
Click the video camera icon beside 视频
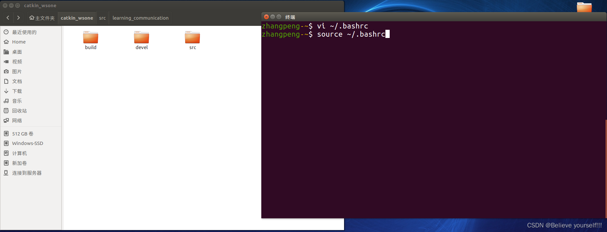[x=6, y=62]
